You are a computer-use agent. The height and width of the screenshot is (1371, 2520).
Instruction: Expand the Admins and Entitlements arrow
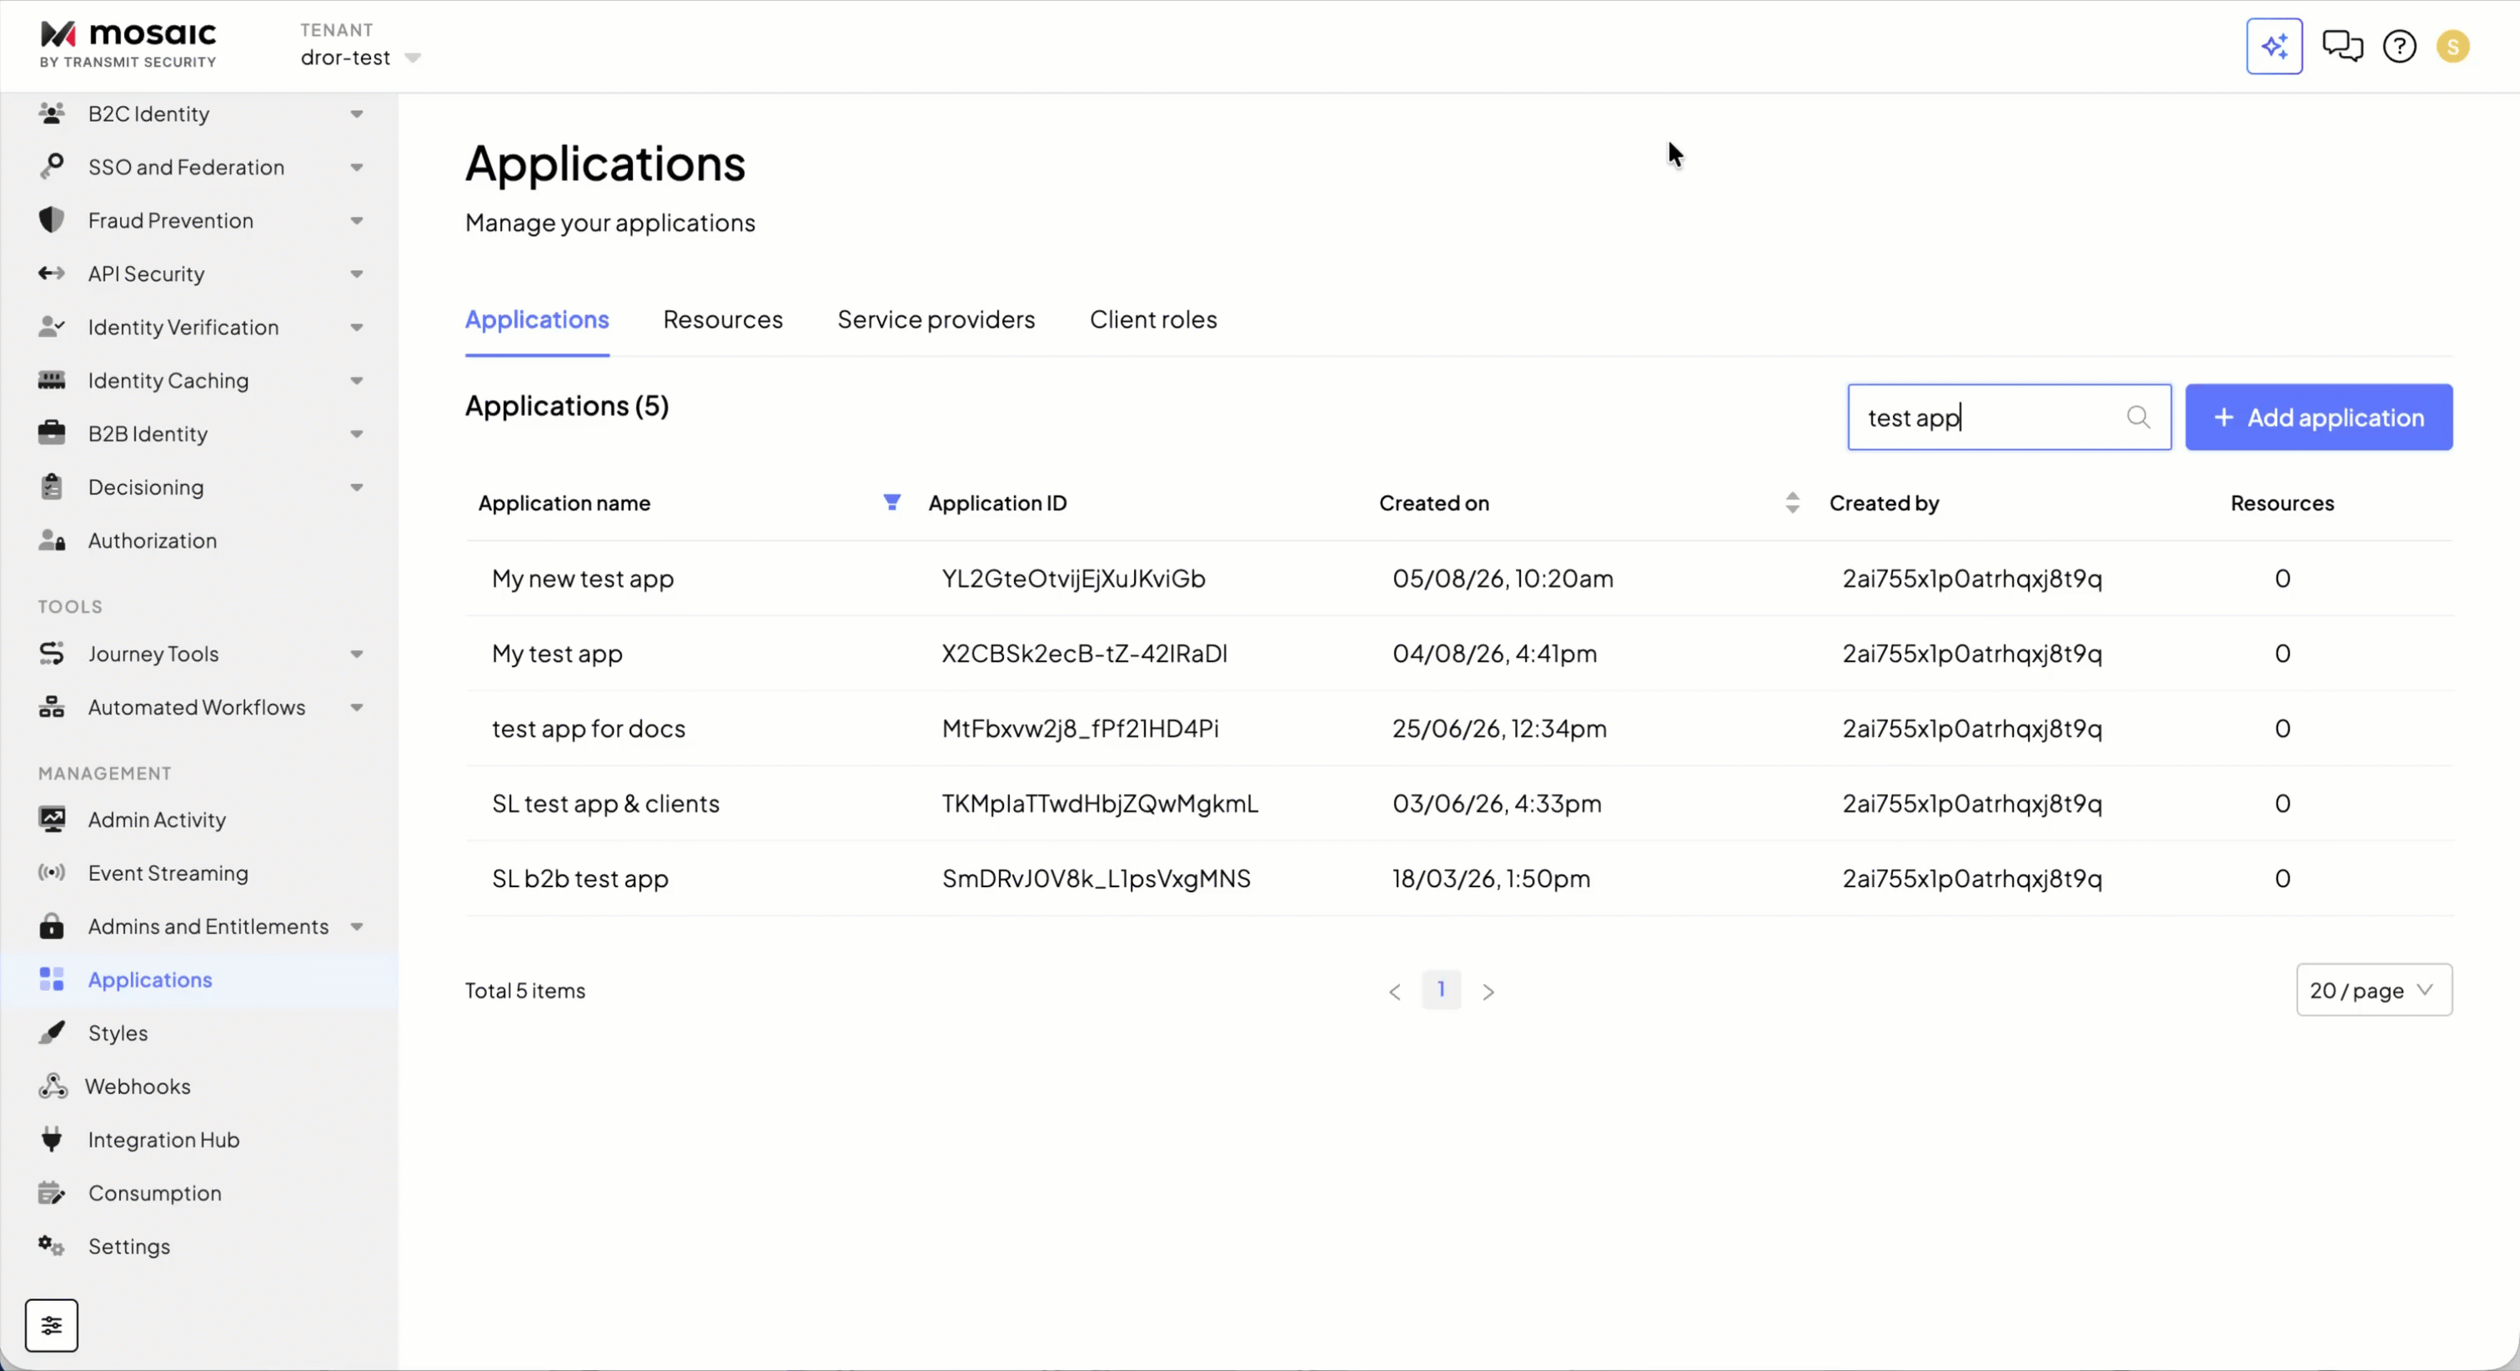(357, 926)
